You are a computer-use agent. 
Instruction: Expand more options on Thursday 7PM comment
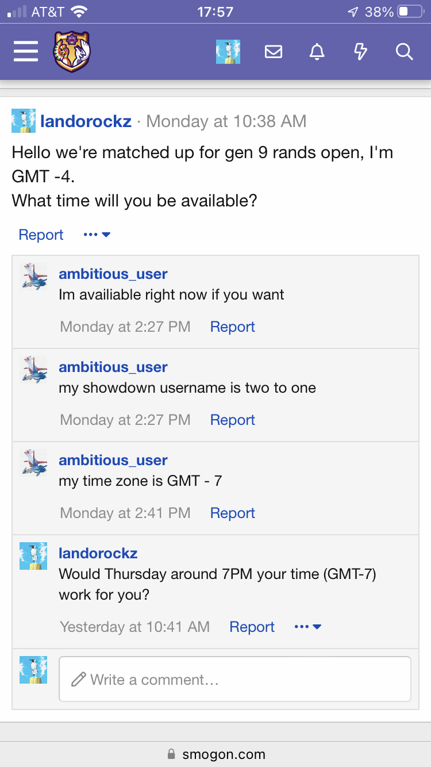pyautogui.click(x=307, y=627)
